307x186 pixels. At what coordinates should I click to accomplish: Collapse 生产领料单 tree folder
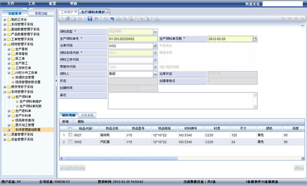9,97
